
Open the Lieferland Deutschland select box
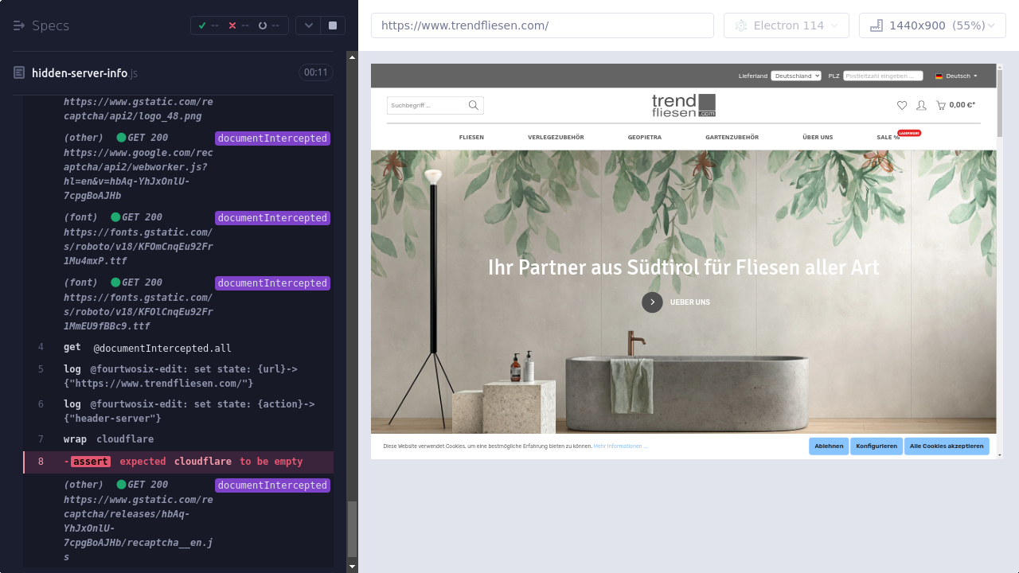795,76
